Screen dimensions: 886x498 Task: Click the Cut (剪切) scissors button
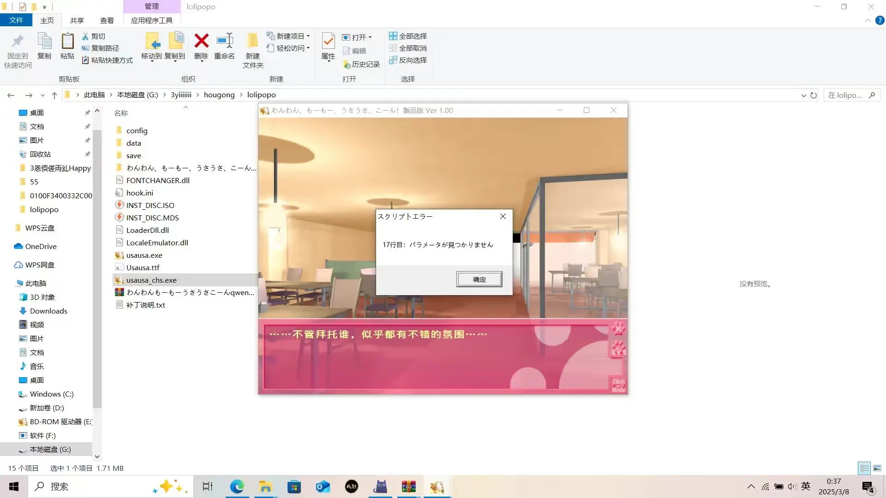(94, 36)
